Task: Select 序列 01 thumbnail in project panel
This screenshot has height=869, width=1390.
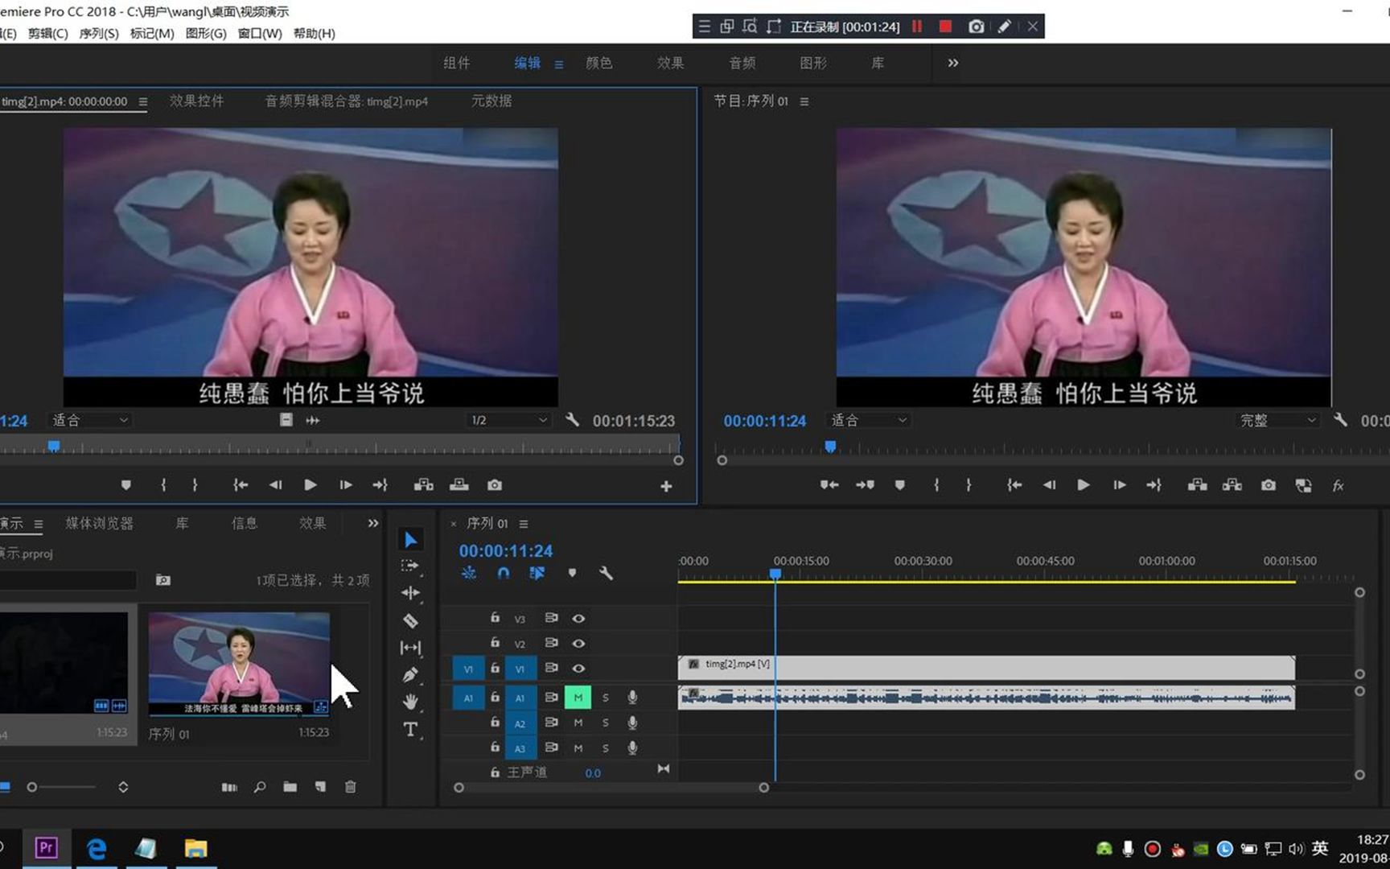Action: 239,664
